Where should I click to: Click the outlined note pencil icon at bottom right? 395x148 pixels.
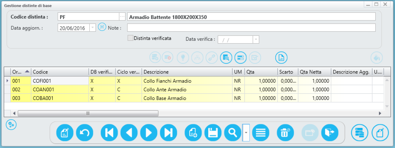tap(380, 133)
